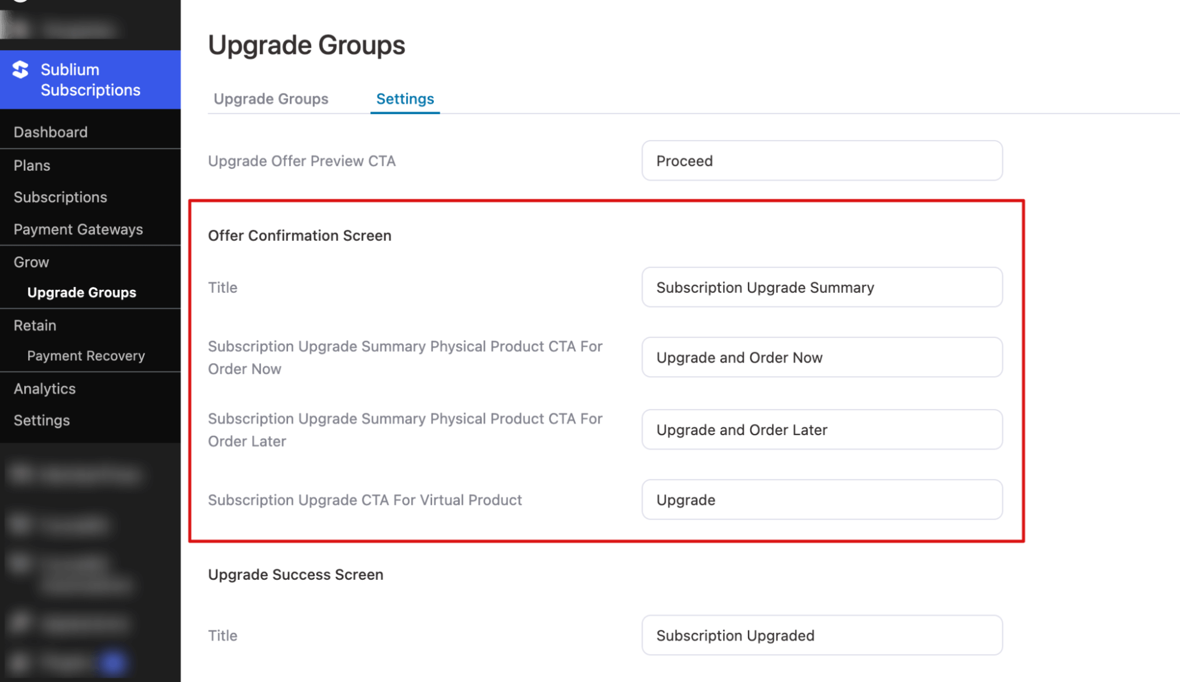This screenshot has height=682, width=1180.
Task: Click the Upgrade and Order Now field
Action: (x=821, y=357)
